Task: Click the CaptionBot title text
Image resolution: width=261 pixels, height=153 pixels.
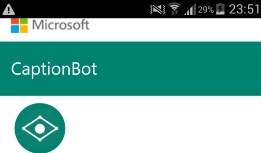Action: pyautogui.click(x=54, y=69)
